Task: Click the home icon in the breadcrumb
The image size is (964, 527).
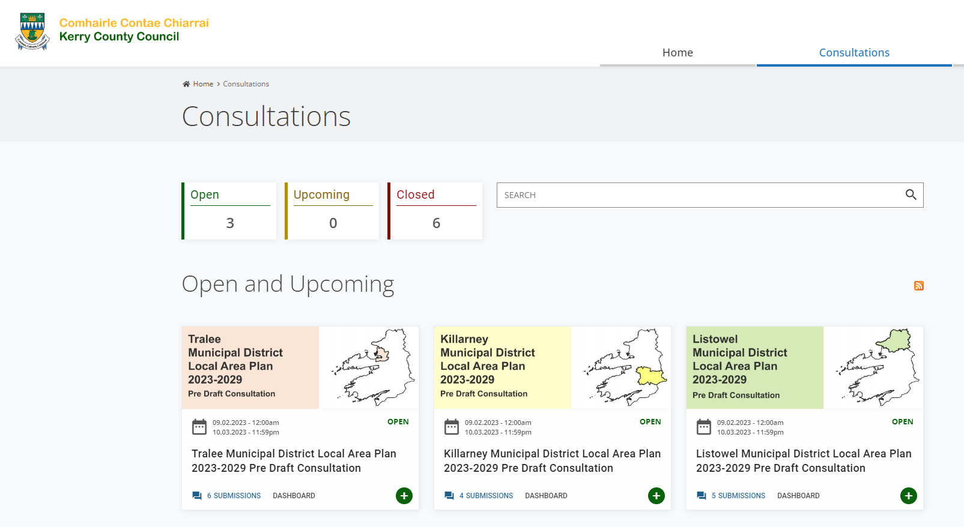Action: click(x=186, y=84)
